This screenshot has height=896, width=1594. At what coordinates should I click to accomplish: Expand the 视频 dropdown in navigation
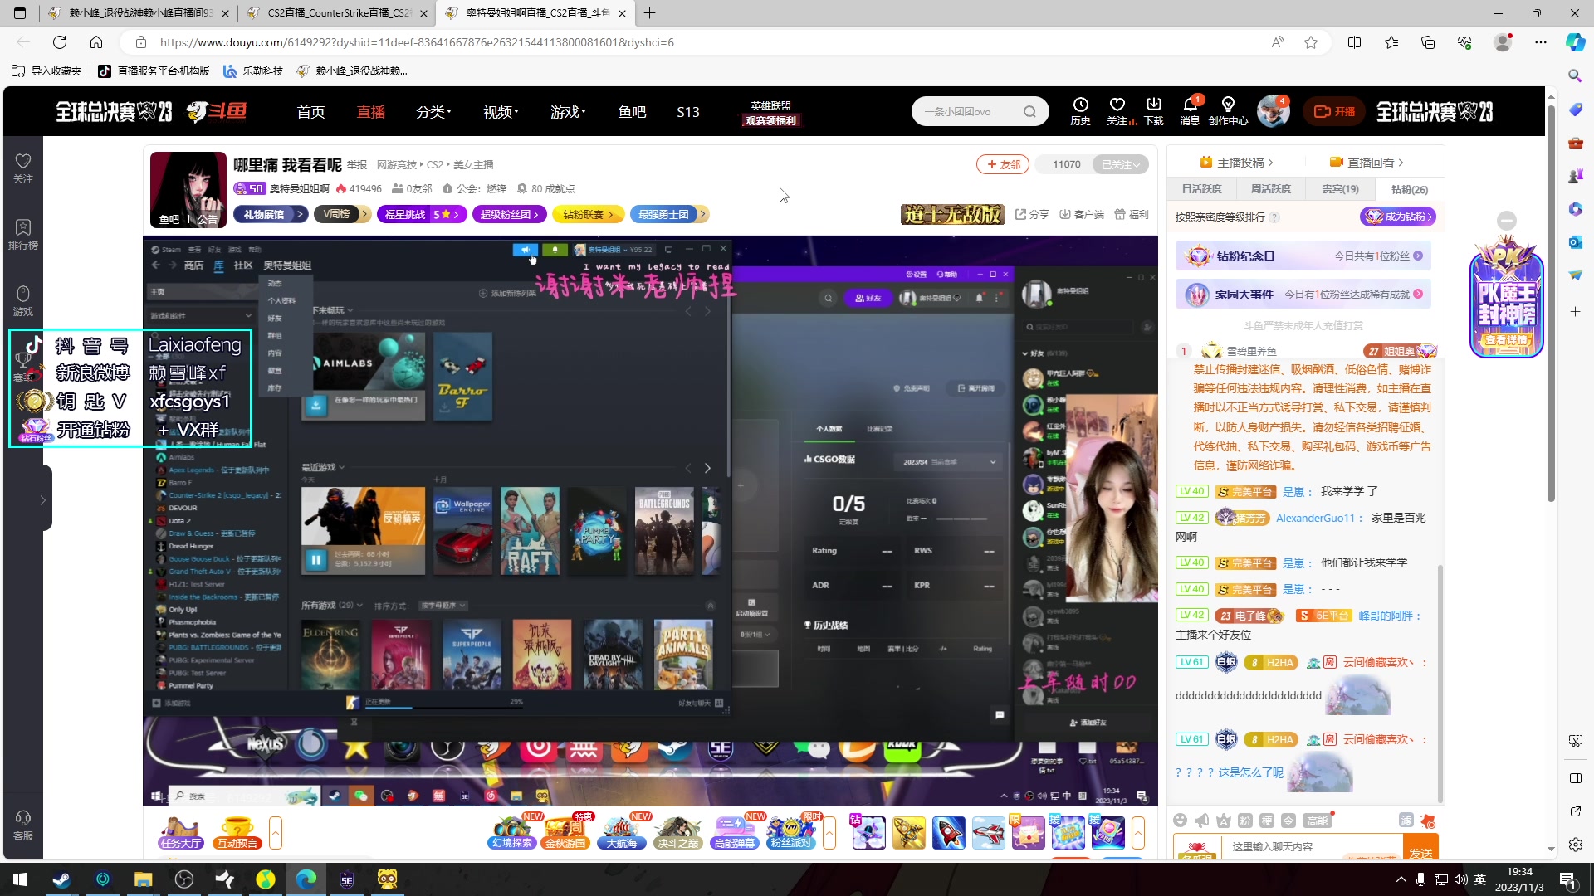click(501, 111)
